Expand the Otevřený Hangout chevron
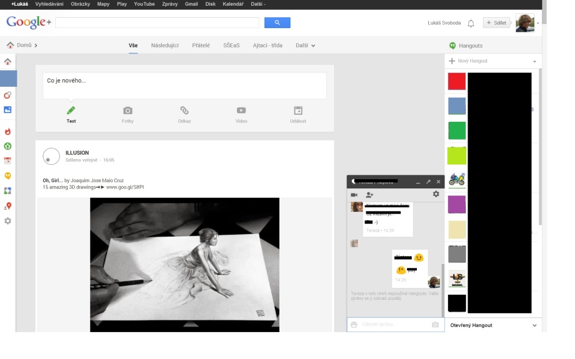This screenshot has width=575, height=359. pos(535,325)
